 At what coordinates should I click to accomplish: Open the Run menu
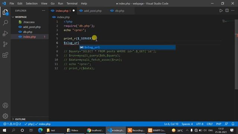(x=60, y=3)
